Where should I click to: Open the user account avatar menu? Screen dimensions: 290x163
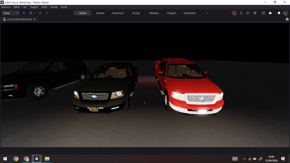click(285, 13)
